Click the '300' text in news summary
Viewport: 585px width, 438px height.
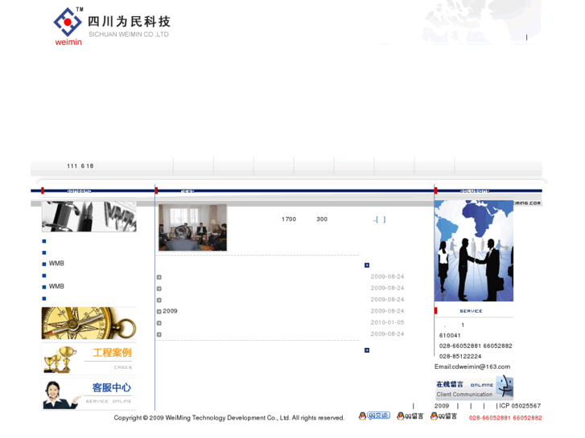tap(322, 219)
